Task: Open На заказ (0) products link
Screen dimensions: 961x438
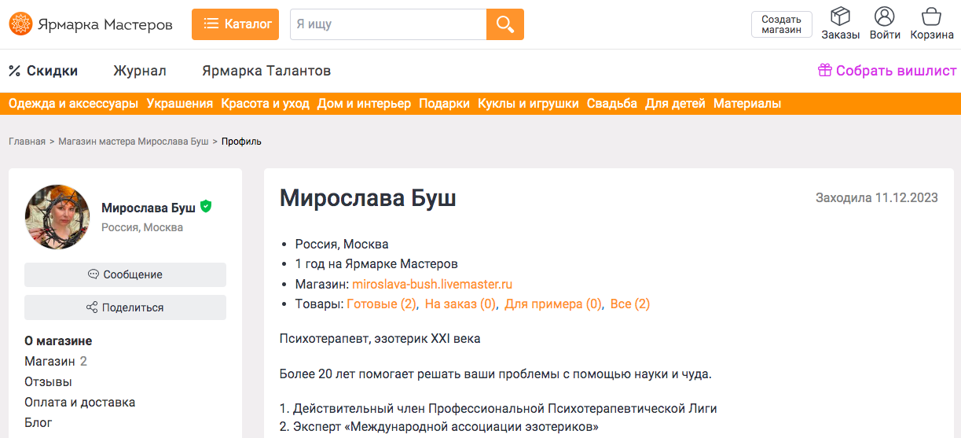Action: click(x=460, y=304)
